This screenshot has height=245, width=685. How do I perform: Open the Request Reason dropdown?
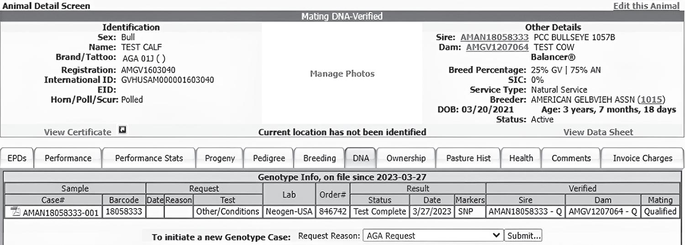tap(432, 236)
